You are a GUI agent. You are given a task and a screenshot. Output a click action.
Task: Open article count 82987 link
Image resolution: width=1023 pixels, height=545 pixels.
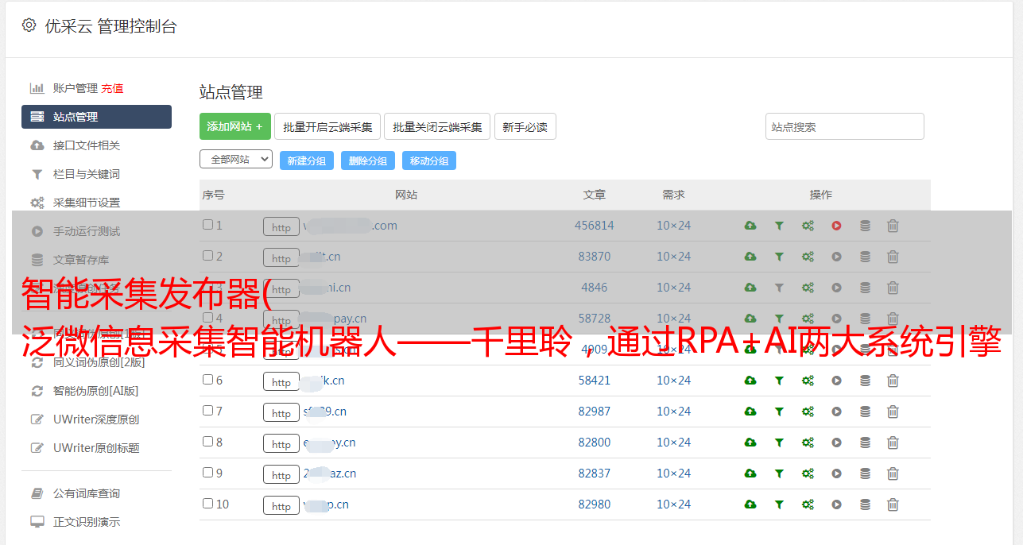(595, 412)
